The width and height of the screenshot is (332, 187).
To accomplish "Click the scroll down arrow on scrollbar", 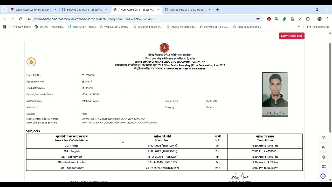I will 330,180.
